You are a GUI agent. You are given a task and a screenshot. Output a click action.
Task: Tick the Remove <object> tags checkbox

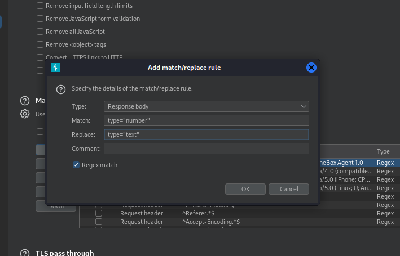pos(40,44)
